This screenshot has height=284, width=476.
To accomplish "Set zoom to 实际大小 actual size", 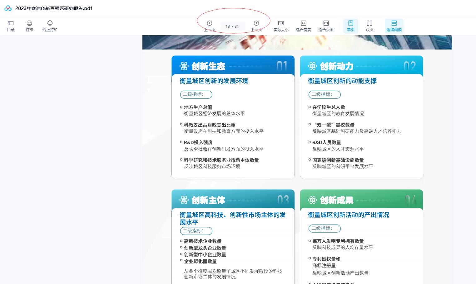I will (281, 26).
